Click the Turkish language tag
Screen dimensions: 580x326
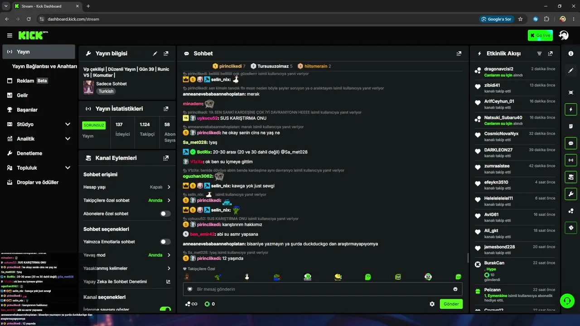pos(106,91)
